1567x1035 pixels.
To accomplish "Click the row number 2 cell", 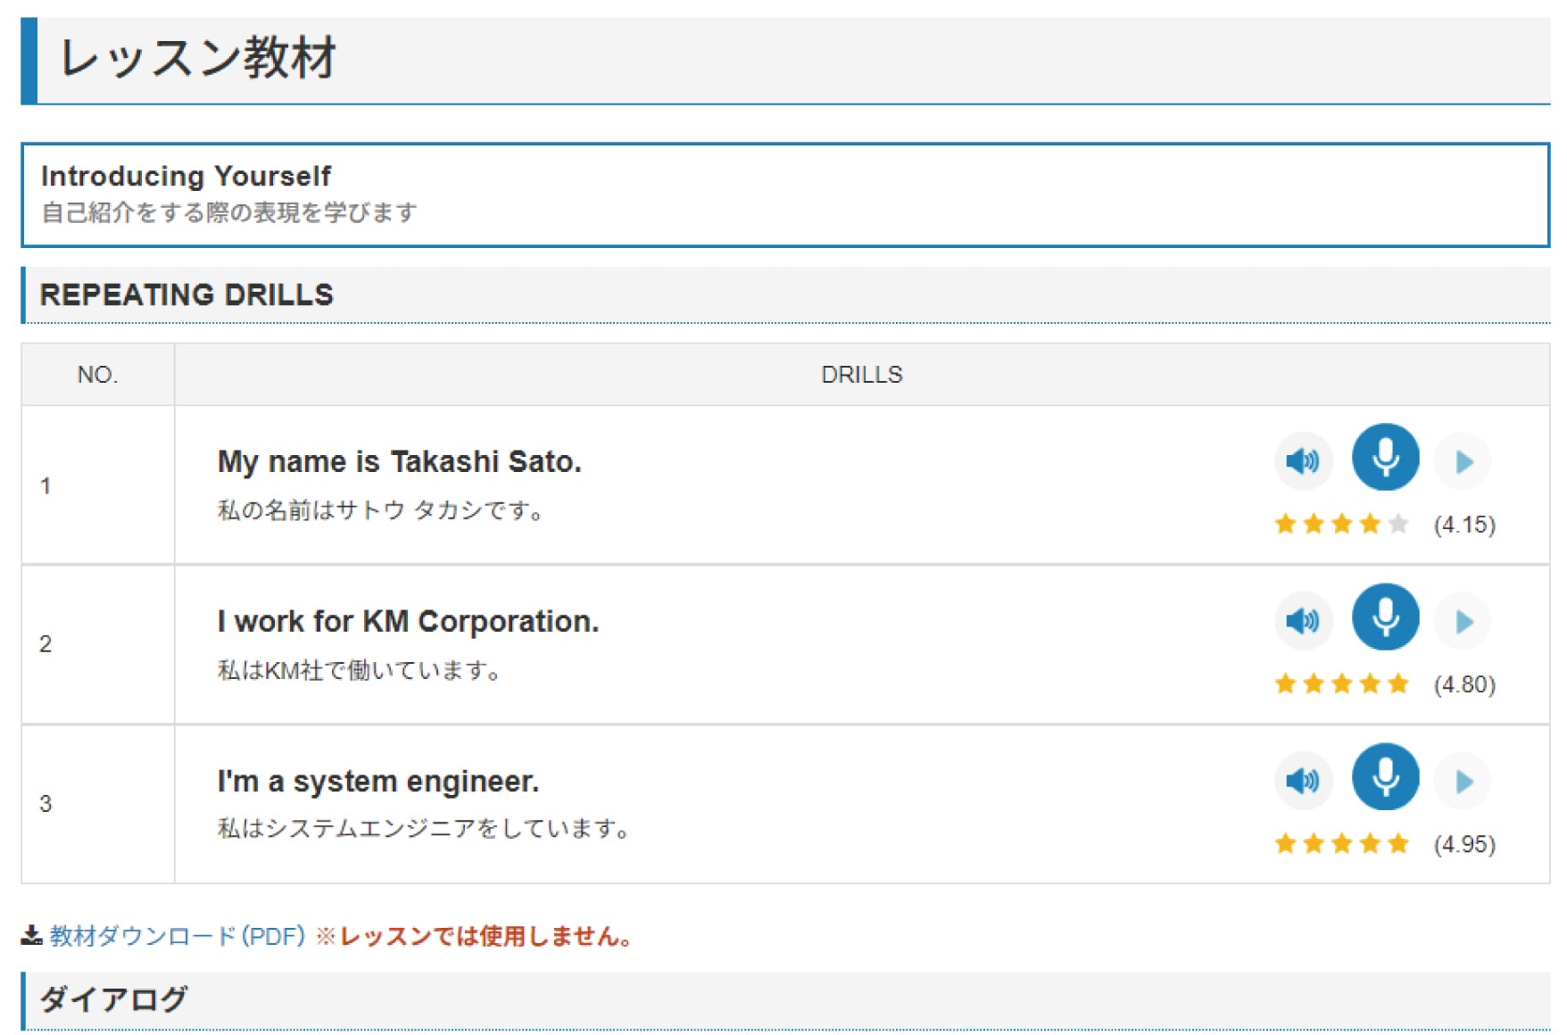I will (97, 644).
